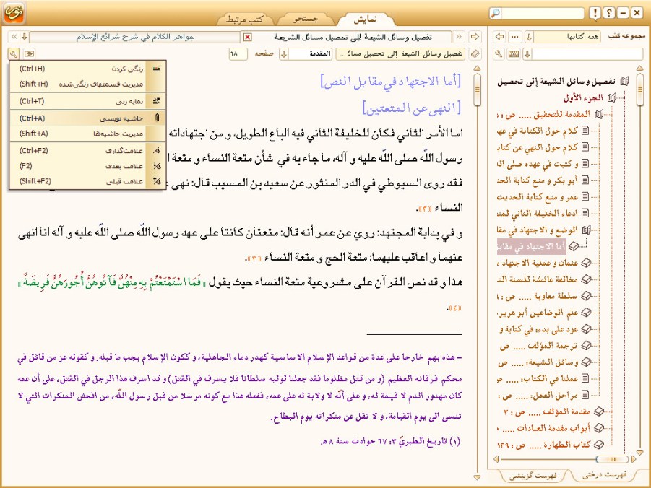Click the open book icon beside الجزء الأول
Screen dimensions: 651x488
pos(611,98)
